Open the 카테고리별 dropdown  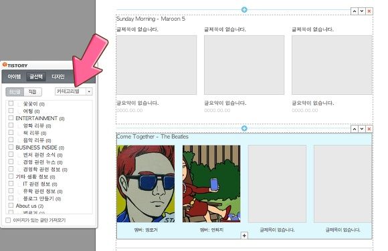coord(74,91)
